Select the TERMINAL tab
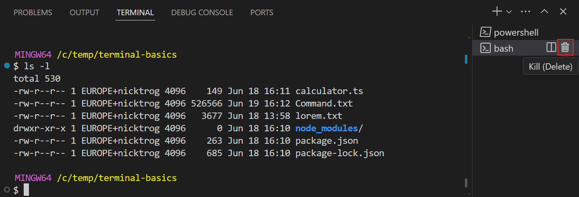This screenshot has width=579, height=197. [135, 12]
